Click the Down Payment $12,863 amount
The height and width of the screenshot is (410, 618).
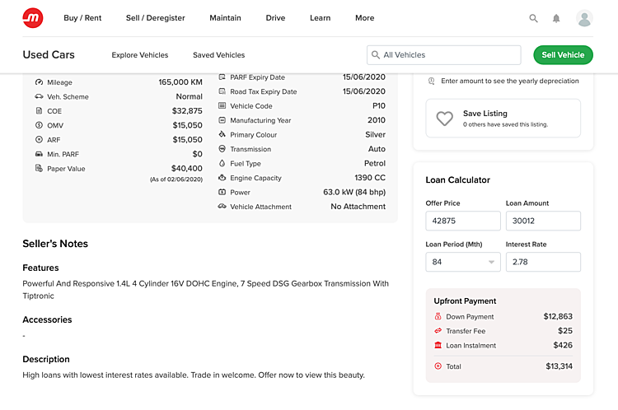coord(558,316)
